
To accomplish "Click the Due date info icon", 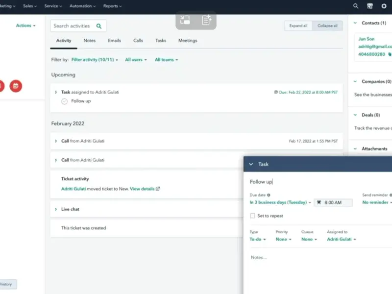I will [269, 195].
